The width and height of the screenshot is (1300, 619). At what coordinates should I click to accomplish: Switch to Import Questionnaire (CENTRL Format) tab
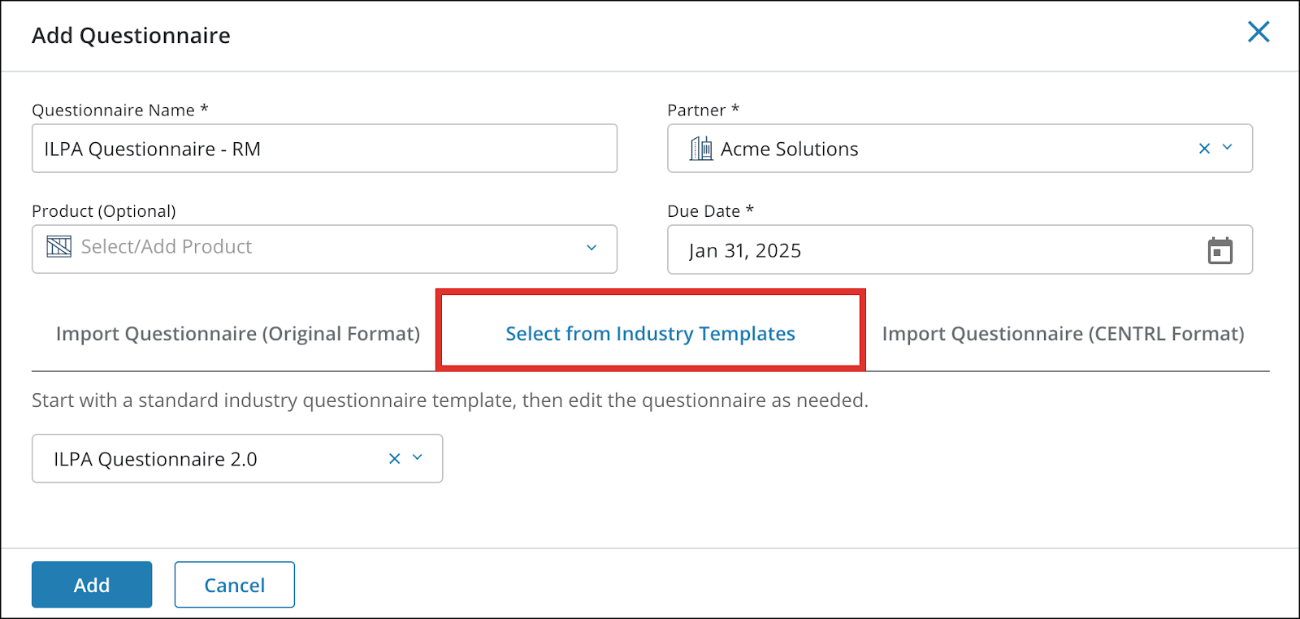tap(1063, 334)
